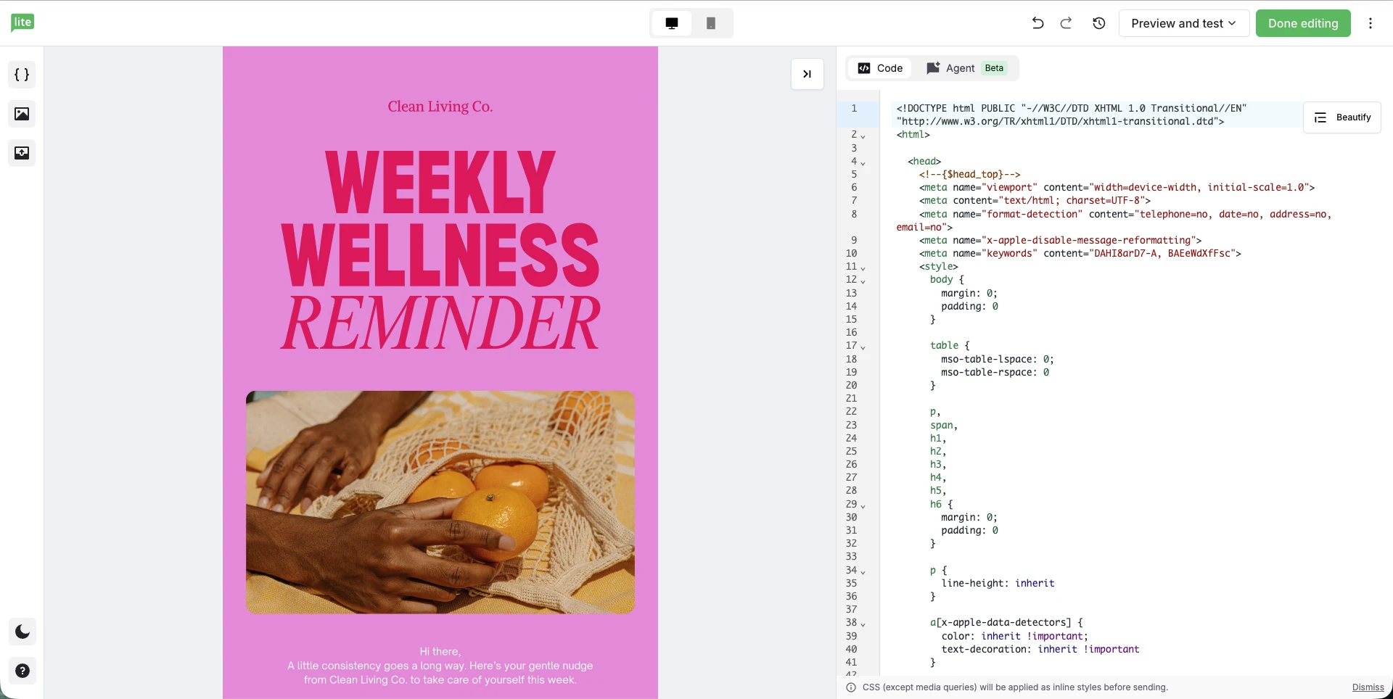Collapse the body rule fold at line 12

pyautogui.click(x=863, y=281)
